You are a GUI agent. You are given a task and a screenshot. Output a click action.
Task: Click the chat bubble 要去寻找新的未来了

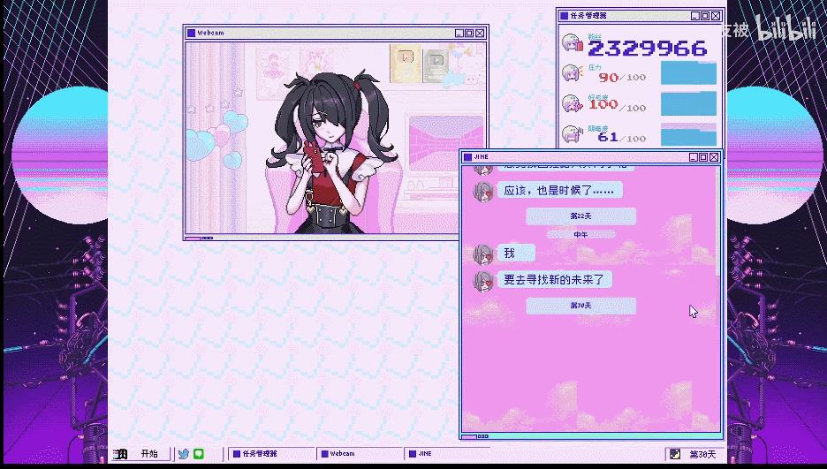[x=556, y=279]
